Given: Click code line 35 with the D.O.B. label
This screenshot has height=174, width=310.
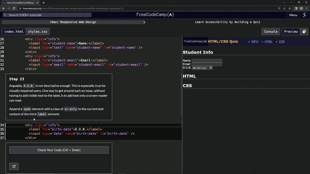Looking at the screenshot, I should point(65,129).
